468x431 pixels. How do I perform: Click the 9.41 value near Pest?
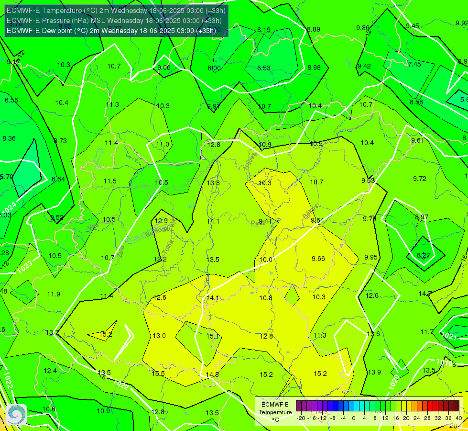click(x=265, y=221)
